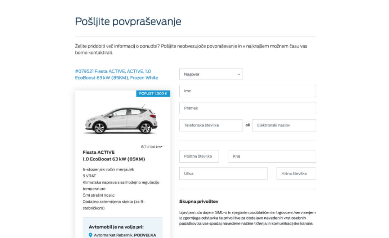Click the 'Avtomobil je na voljo pri' label
This screenshot has width=389, height=238.
click(x=116, y=227)
